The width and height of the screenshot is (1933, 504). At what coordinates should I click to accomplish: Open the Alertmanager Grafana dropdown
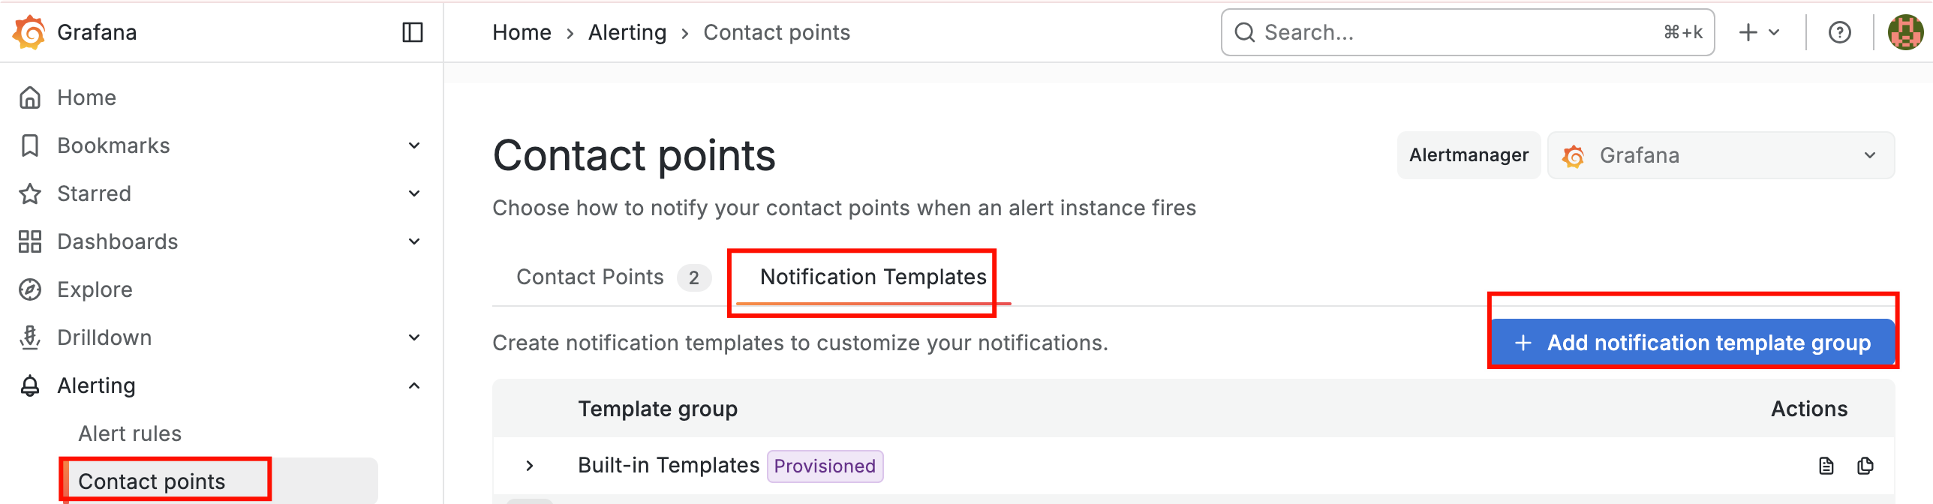1720,155
